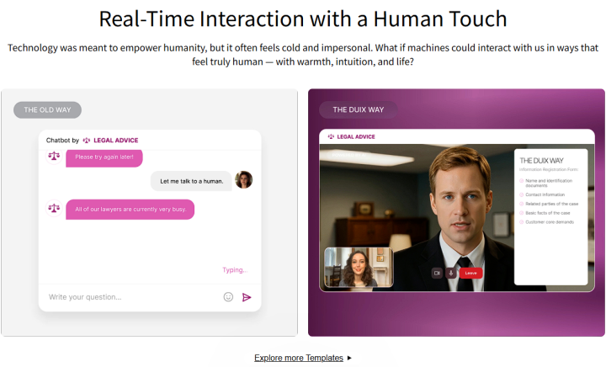Click the camera toggle icon in video call
The image size is (606, 367).
(437, 273)
